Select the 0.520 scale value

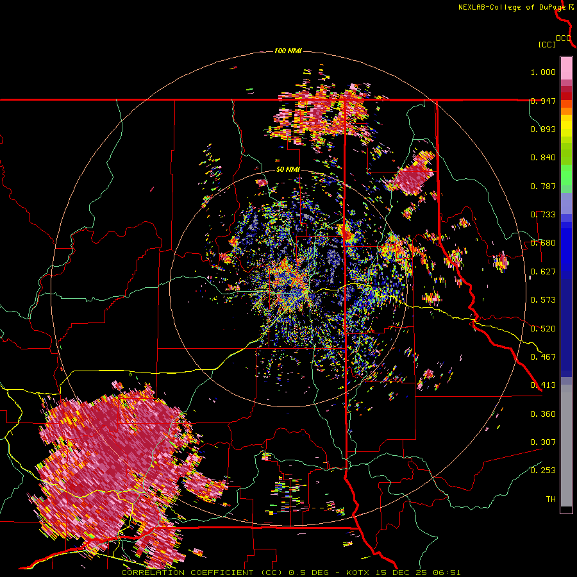pos(543,329)
